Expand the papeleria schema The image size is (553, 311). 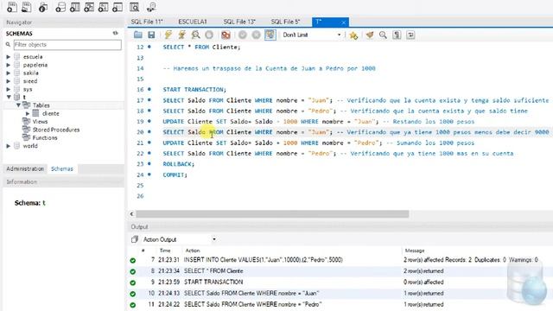point(9,65)
